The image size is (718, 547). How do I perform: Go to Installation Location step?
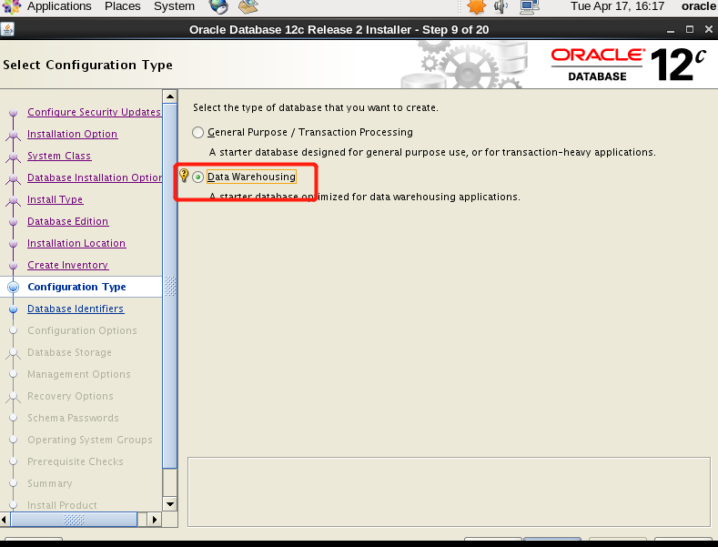[x=76, y=244]
